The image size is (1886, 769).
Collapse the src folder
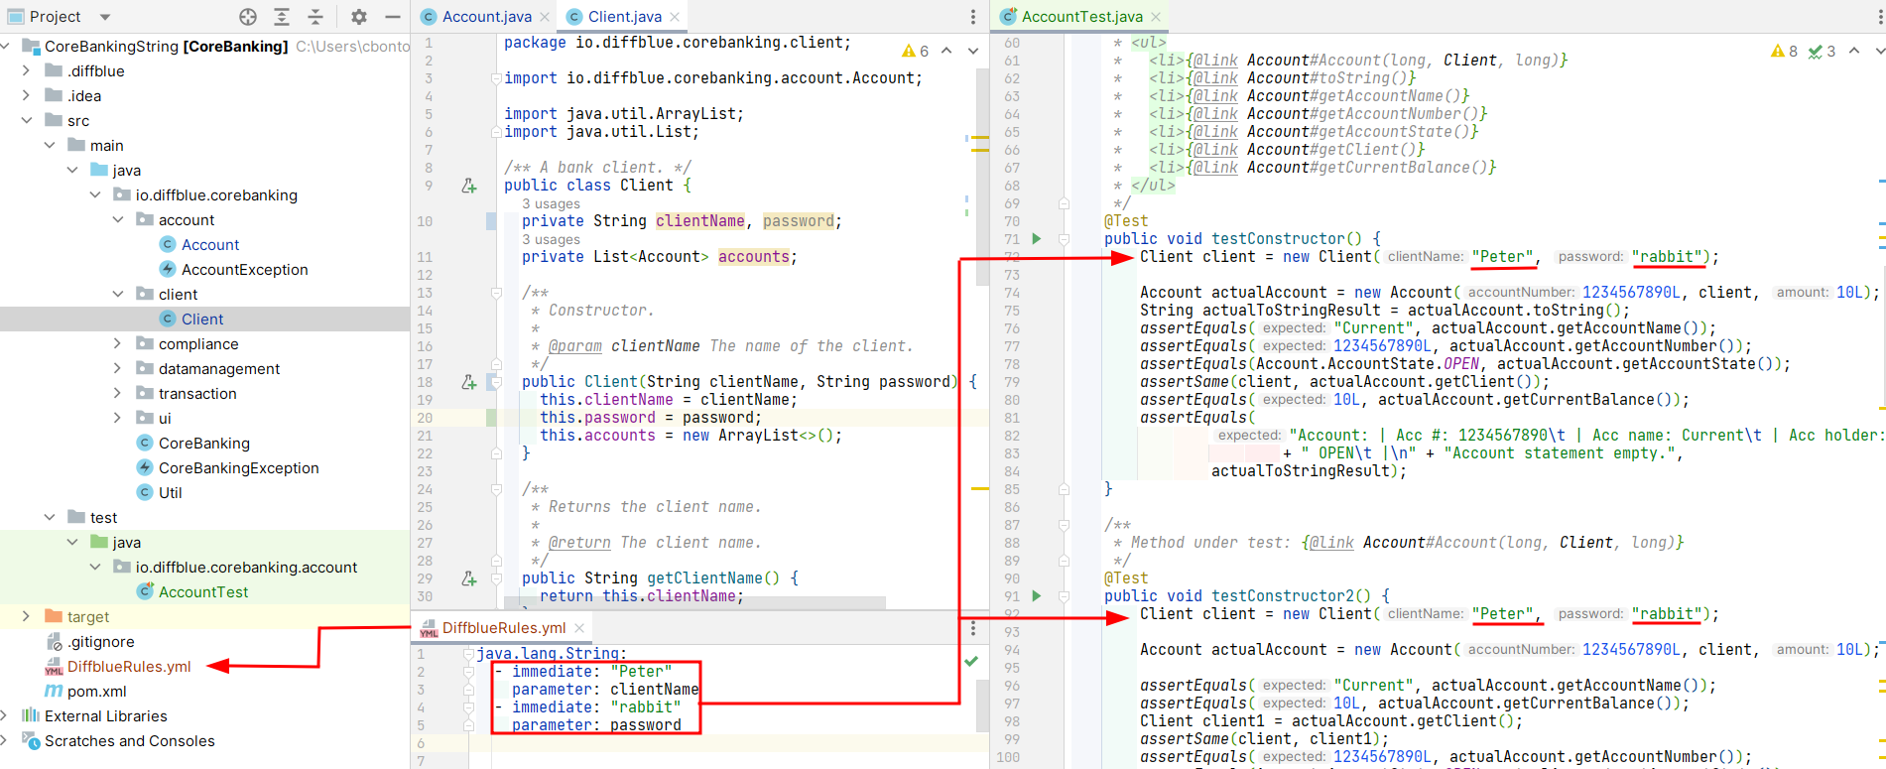tap(27, 121)
